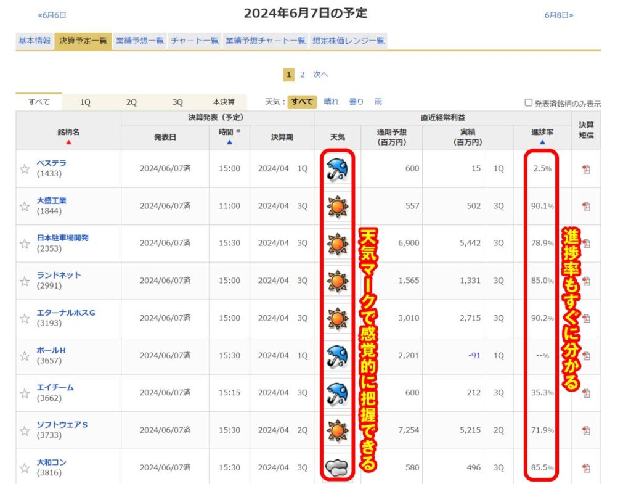Screen dimensions: 631x484
Task: Open the ポールH earnings PDF icon
Action: (586, 356)
